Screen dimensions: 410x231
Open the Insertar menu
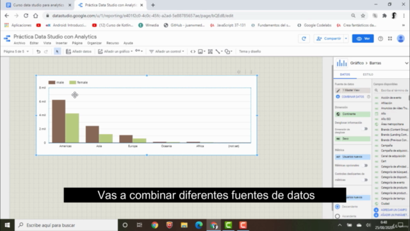click(61, 43)
